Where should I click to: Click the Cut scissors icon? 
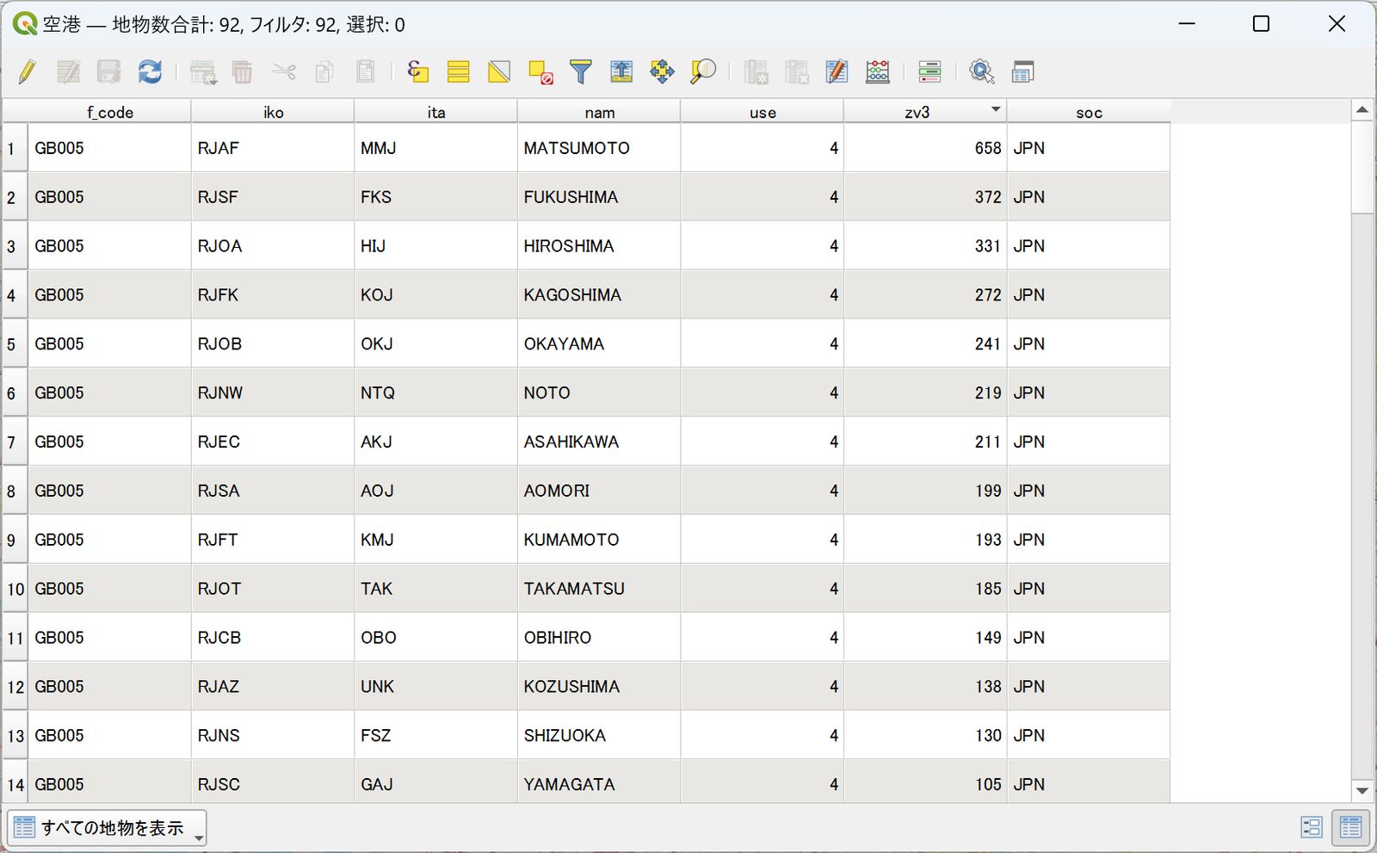click(x=283, y=71)
